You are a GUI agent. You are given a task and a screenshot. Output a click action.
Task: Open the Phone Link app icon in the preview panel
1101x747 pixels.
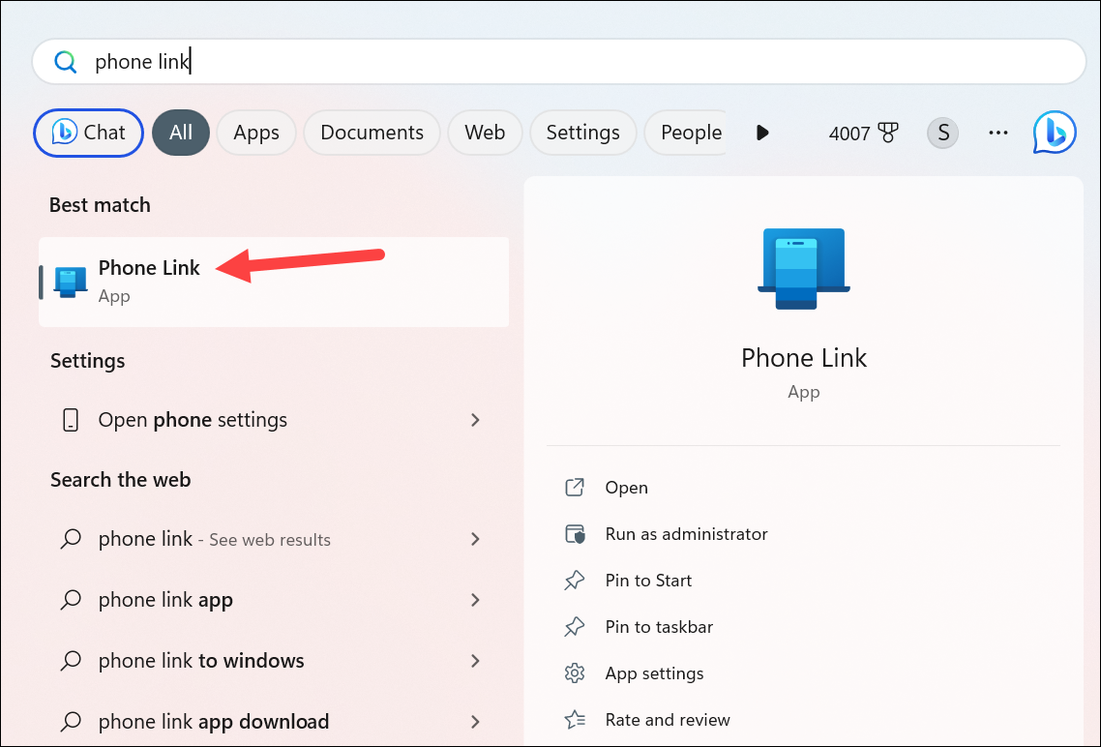click(x=803, y=268)
